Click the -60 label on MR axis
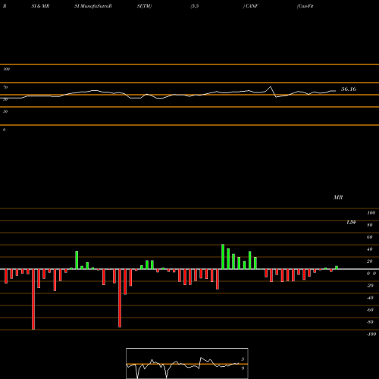The image size is (379, 379). [370, 310]
